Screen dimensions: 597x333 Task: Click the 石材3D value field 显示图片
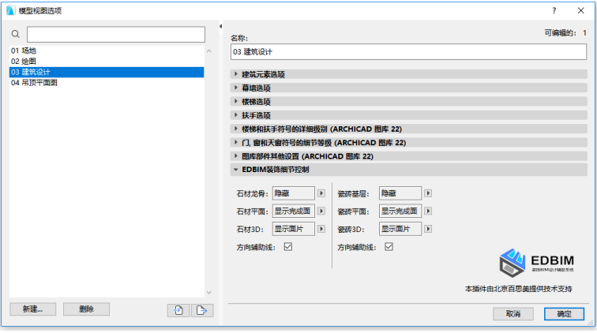click(294, 229)
